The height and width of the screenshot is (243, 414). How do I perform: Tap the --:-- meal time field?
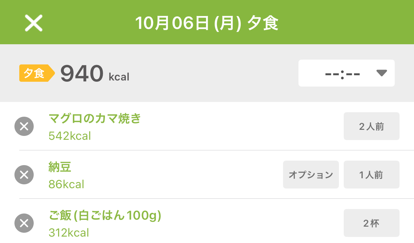(x=342, y=73)
